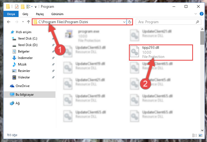Open the Görünüm ribbon tab

57,14
